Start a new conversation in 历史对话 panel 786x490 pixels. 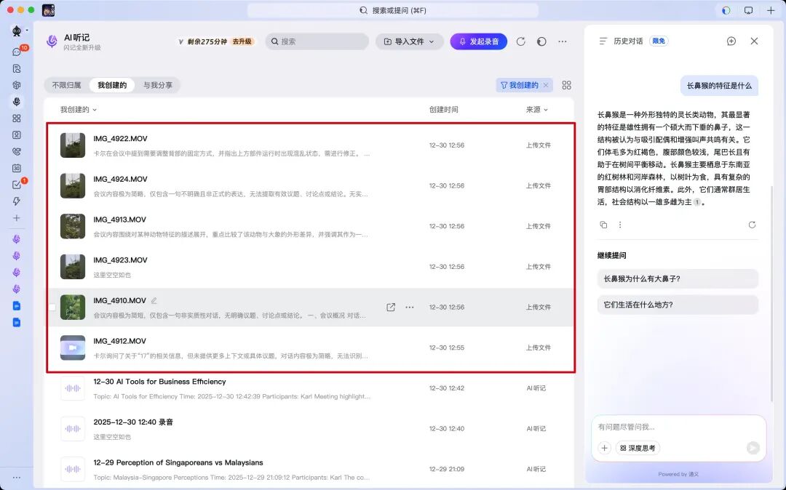coord(731,41)
